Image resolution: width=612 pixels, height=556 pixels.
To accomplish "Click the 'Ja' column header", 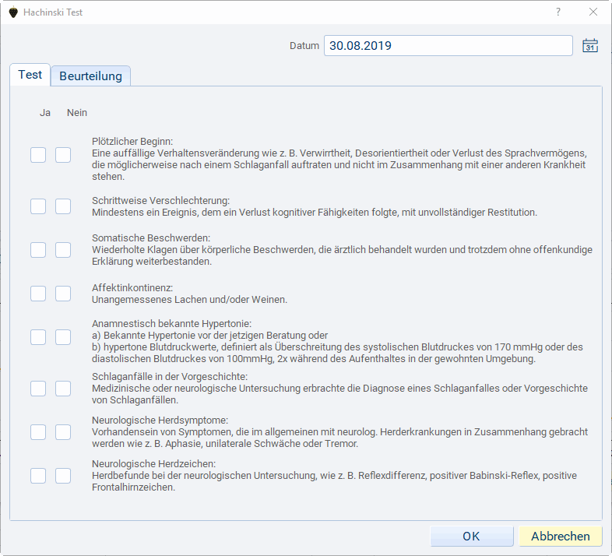I will [x=45, y=113].
